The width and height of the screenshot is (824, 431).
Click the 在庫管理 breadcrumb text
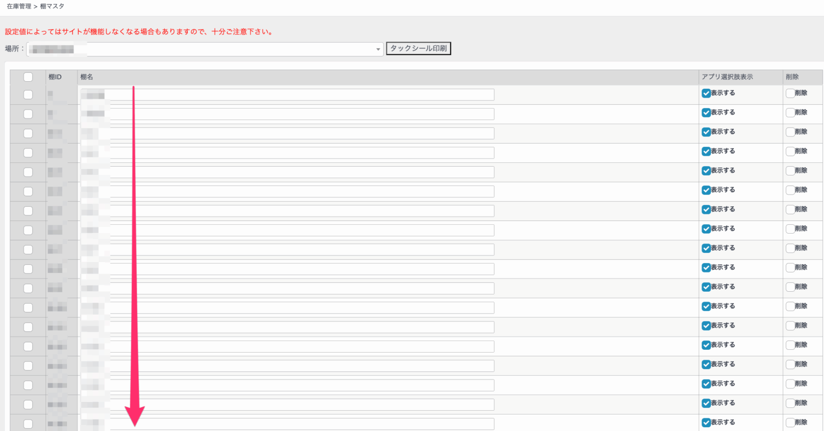coord(19,6)
